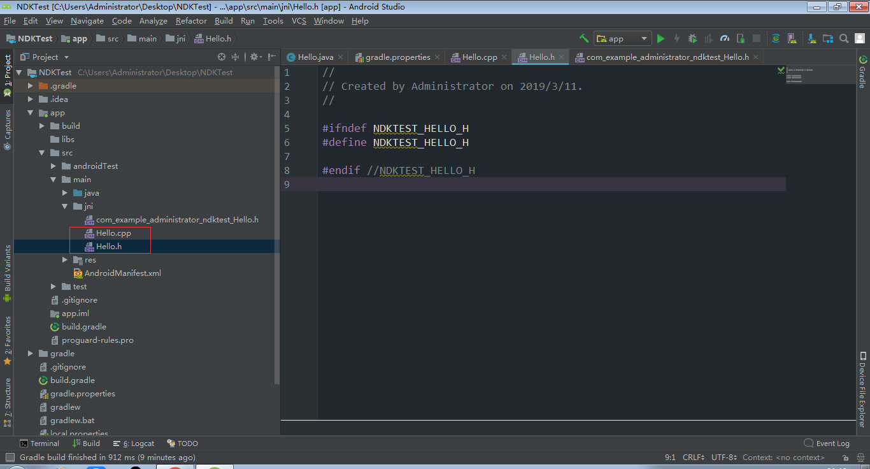This screenshot has height=469, width=870.
Task: Open Project Structure icon in toolbar
Action: click(827, 38)
